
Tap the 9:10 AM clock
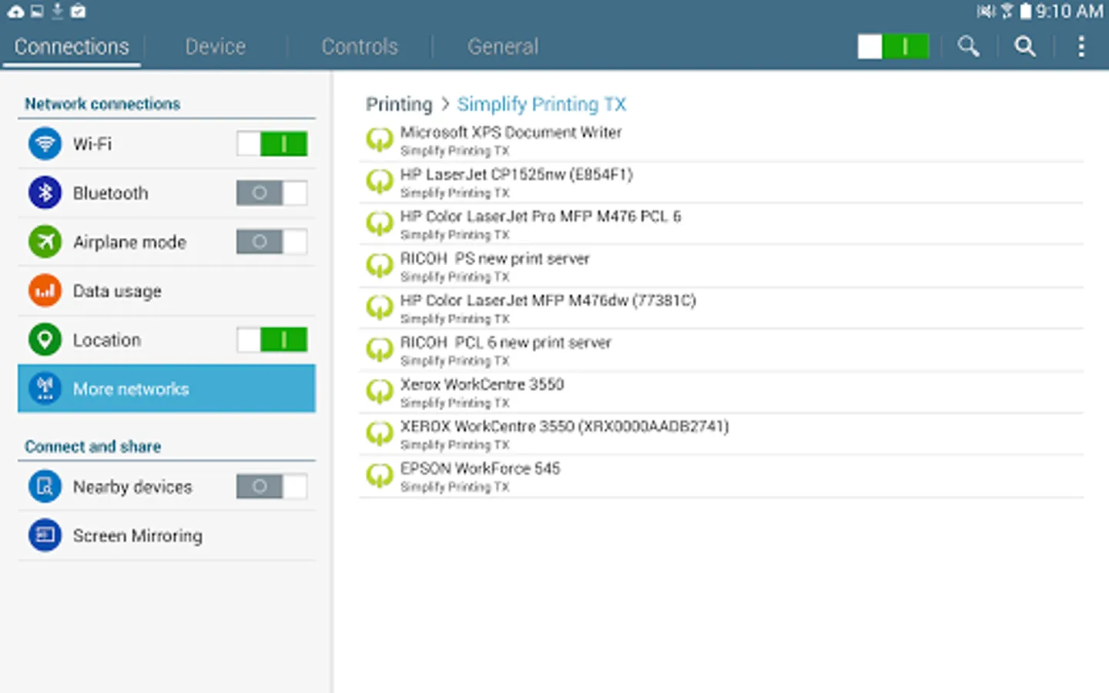coord(1069,12)
